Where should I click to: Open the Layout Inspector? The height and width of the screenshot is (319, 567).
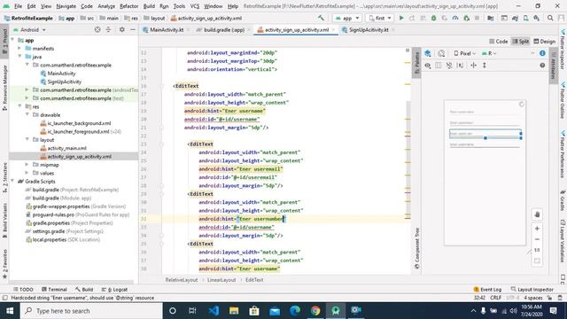tap(532, 290)
